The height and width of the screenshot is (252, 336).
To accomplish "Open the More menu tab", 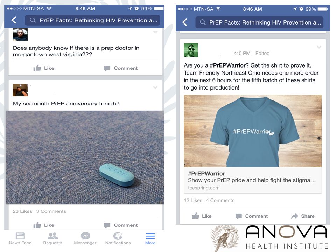I will pos(150,238).
